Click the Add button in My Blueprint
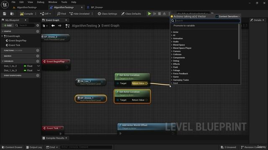The width and height of the screenshot is (268, 150). pyautogui.click(x=8, y=25)
